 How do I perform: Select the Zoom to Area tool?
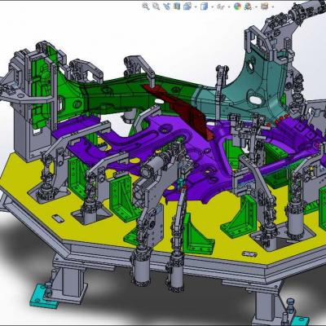[156, 7]
